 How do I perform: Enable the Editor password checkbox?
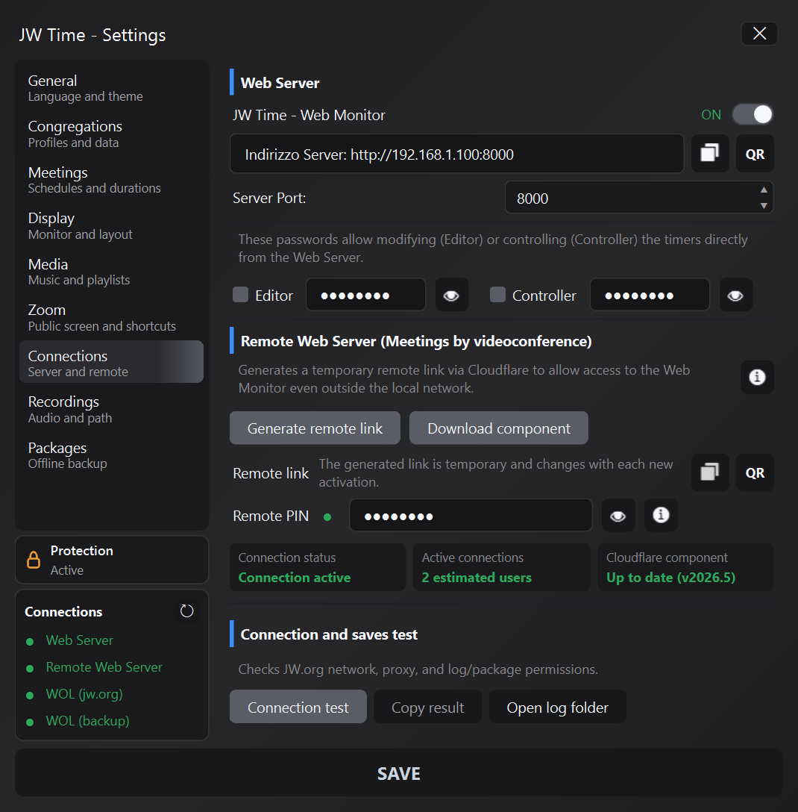click(241, 295)
